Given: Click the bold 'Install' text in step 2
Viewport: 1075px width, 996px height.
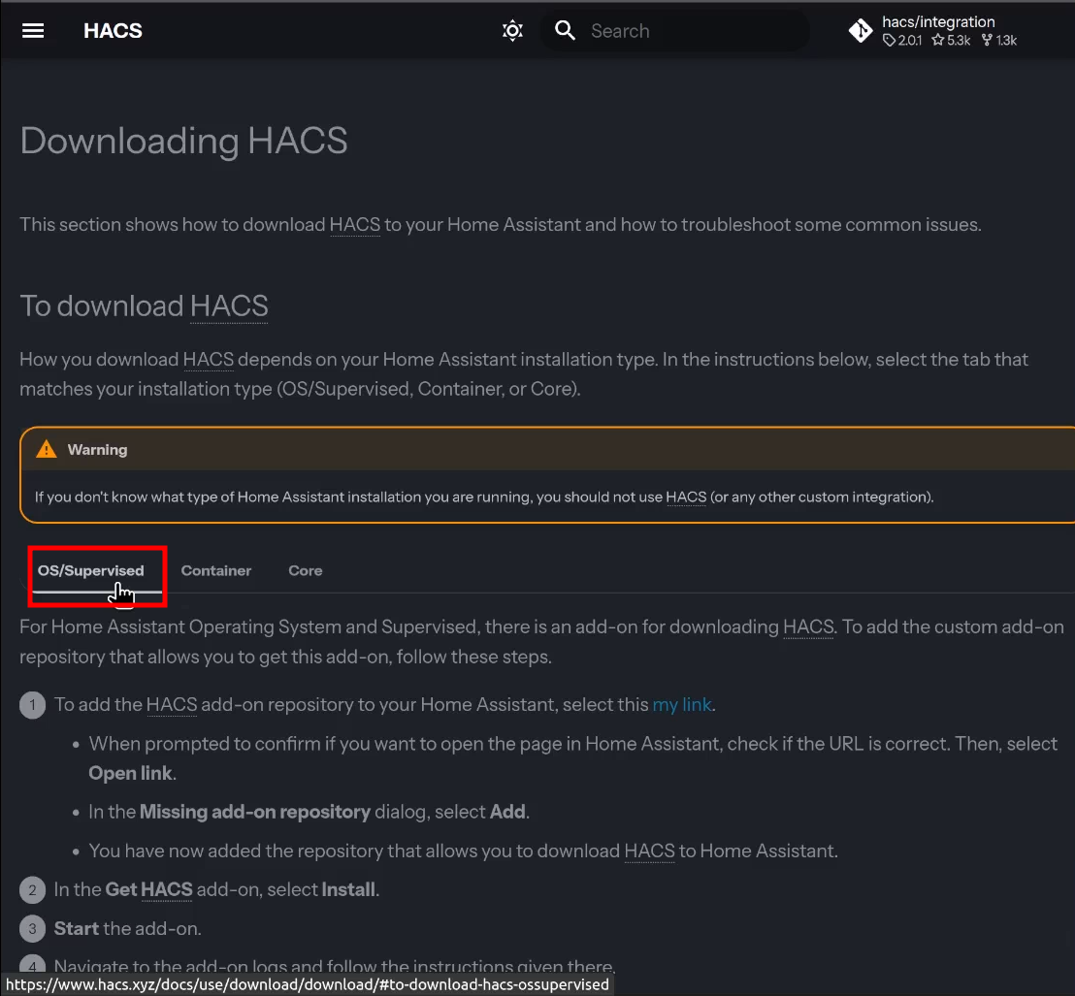Looking at the screenshot, I should pos(348,889).
